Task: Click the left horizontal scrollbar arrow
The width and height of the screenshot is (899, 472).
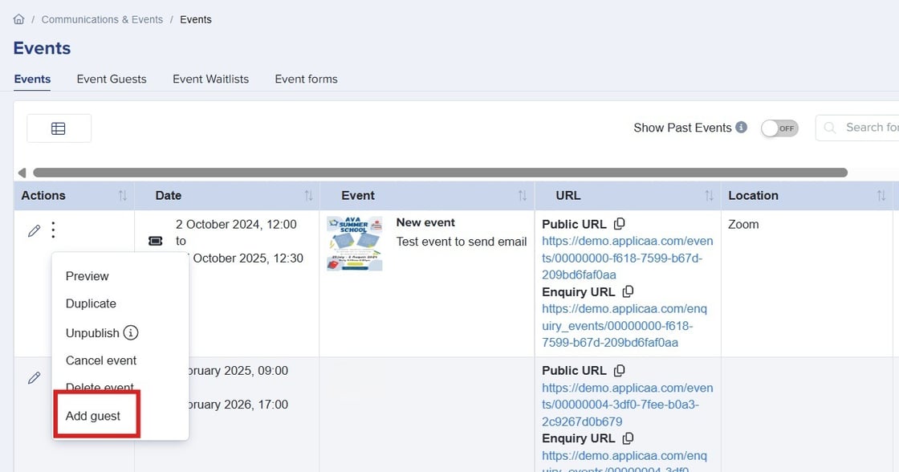Action: click(22, 172)
